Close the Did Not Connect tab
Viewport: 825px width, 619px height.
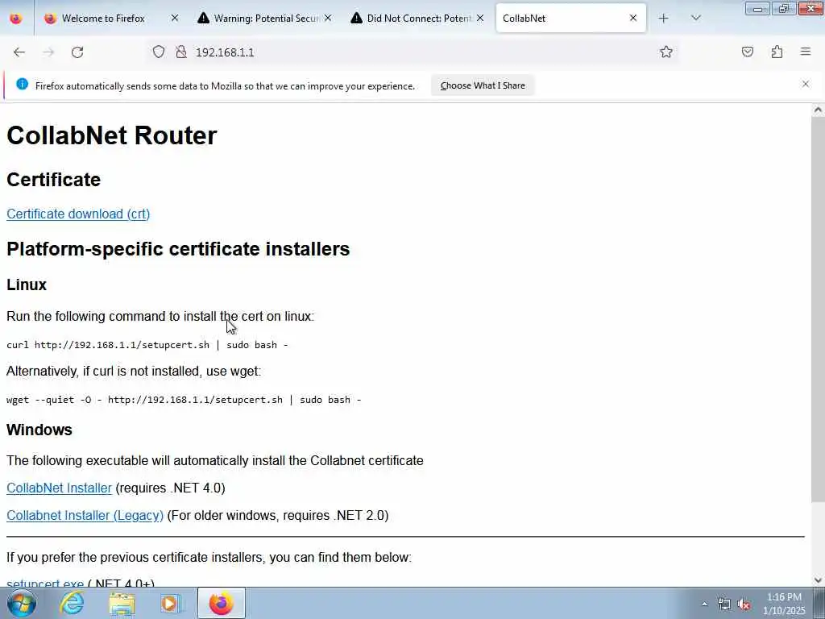click(x=480, y=18)
